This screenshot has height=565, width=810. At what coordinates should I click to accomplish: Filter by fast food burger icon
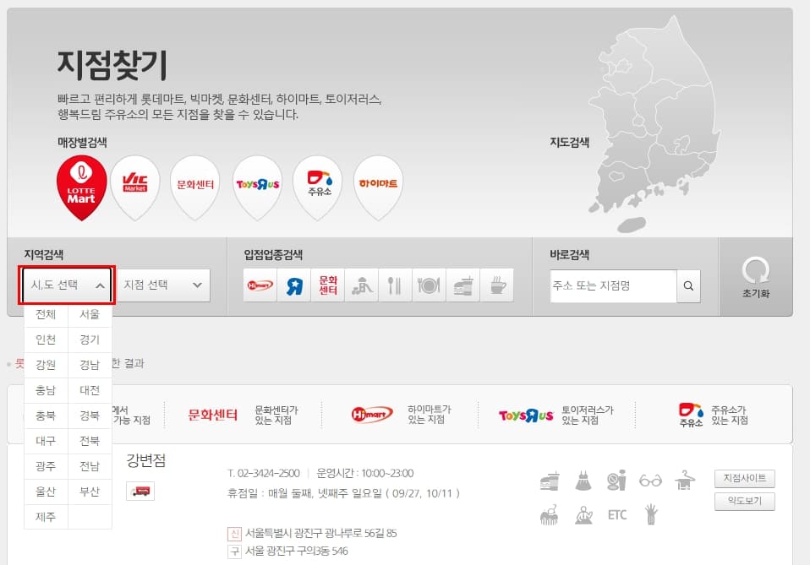tap(462, 285)
